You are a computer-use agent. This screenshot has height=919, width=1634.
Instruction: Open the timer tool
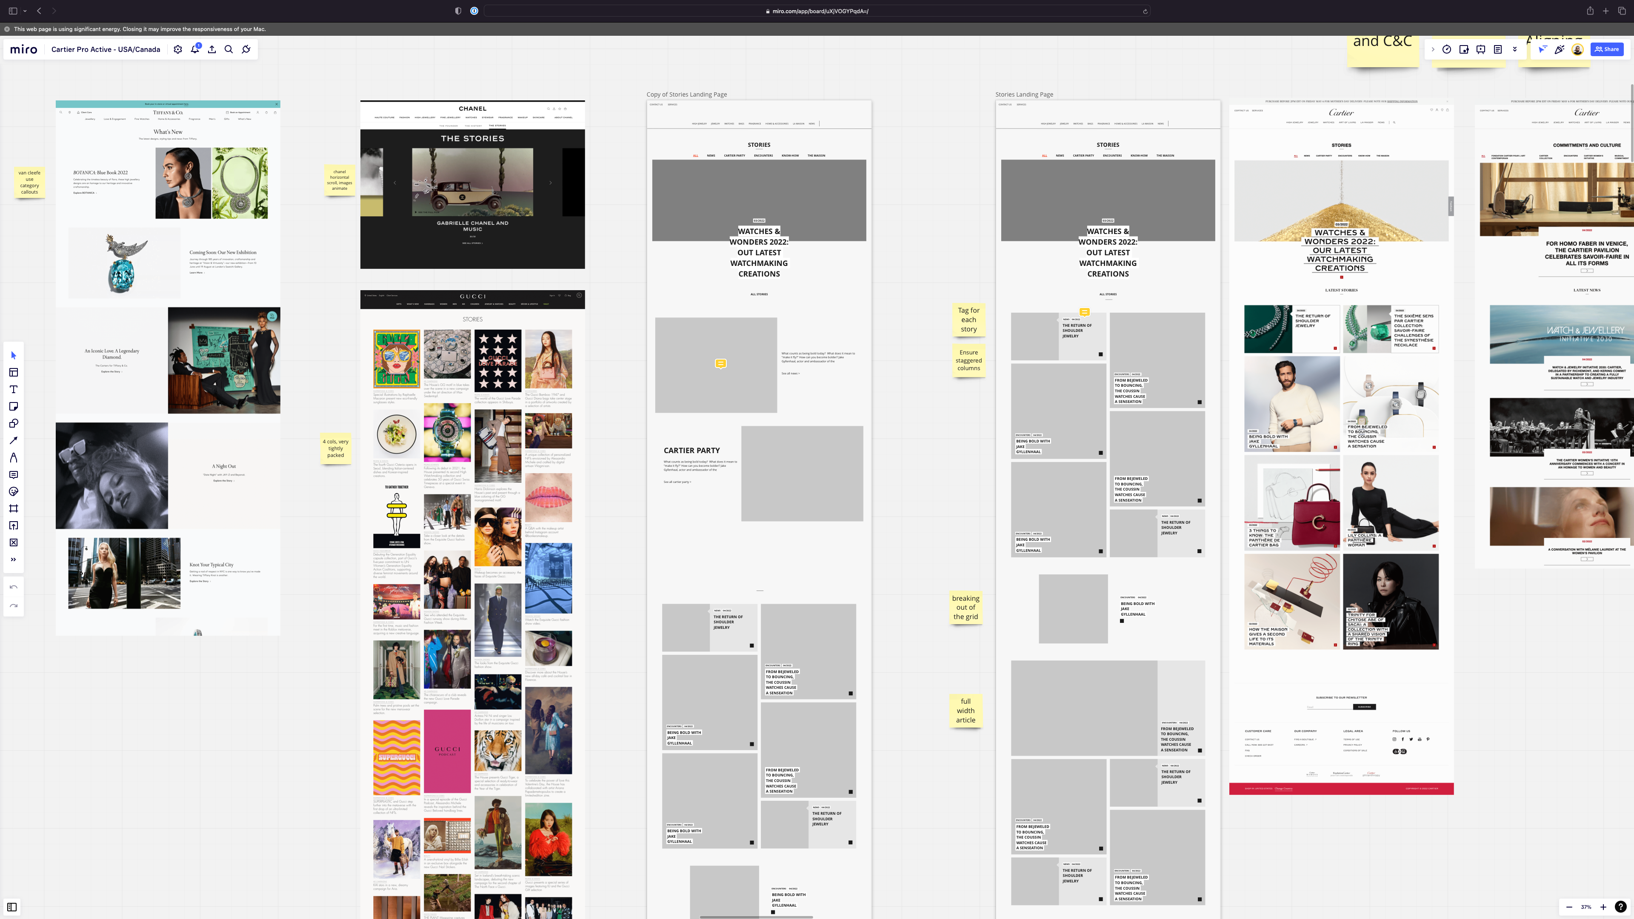[x=1447, y=49]
